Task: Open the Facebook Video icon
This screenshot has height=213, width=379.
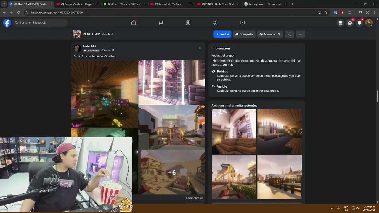Action: 242,22
